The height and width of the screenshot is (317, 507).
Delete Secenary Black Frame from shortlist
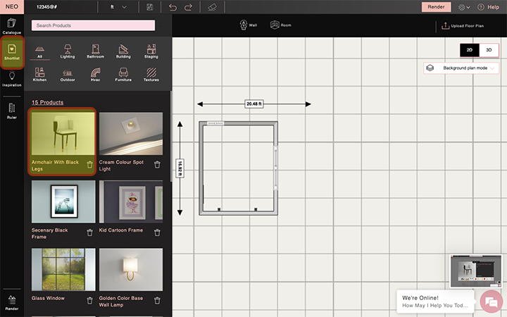coord(89,232)
